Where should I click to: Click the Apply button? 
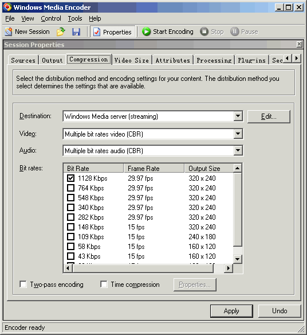[x=231, y=311]
